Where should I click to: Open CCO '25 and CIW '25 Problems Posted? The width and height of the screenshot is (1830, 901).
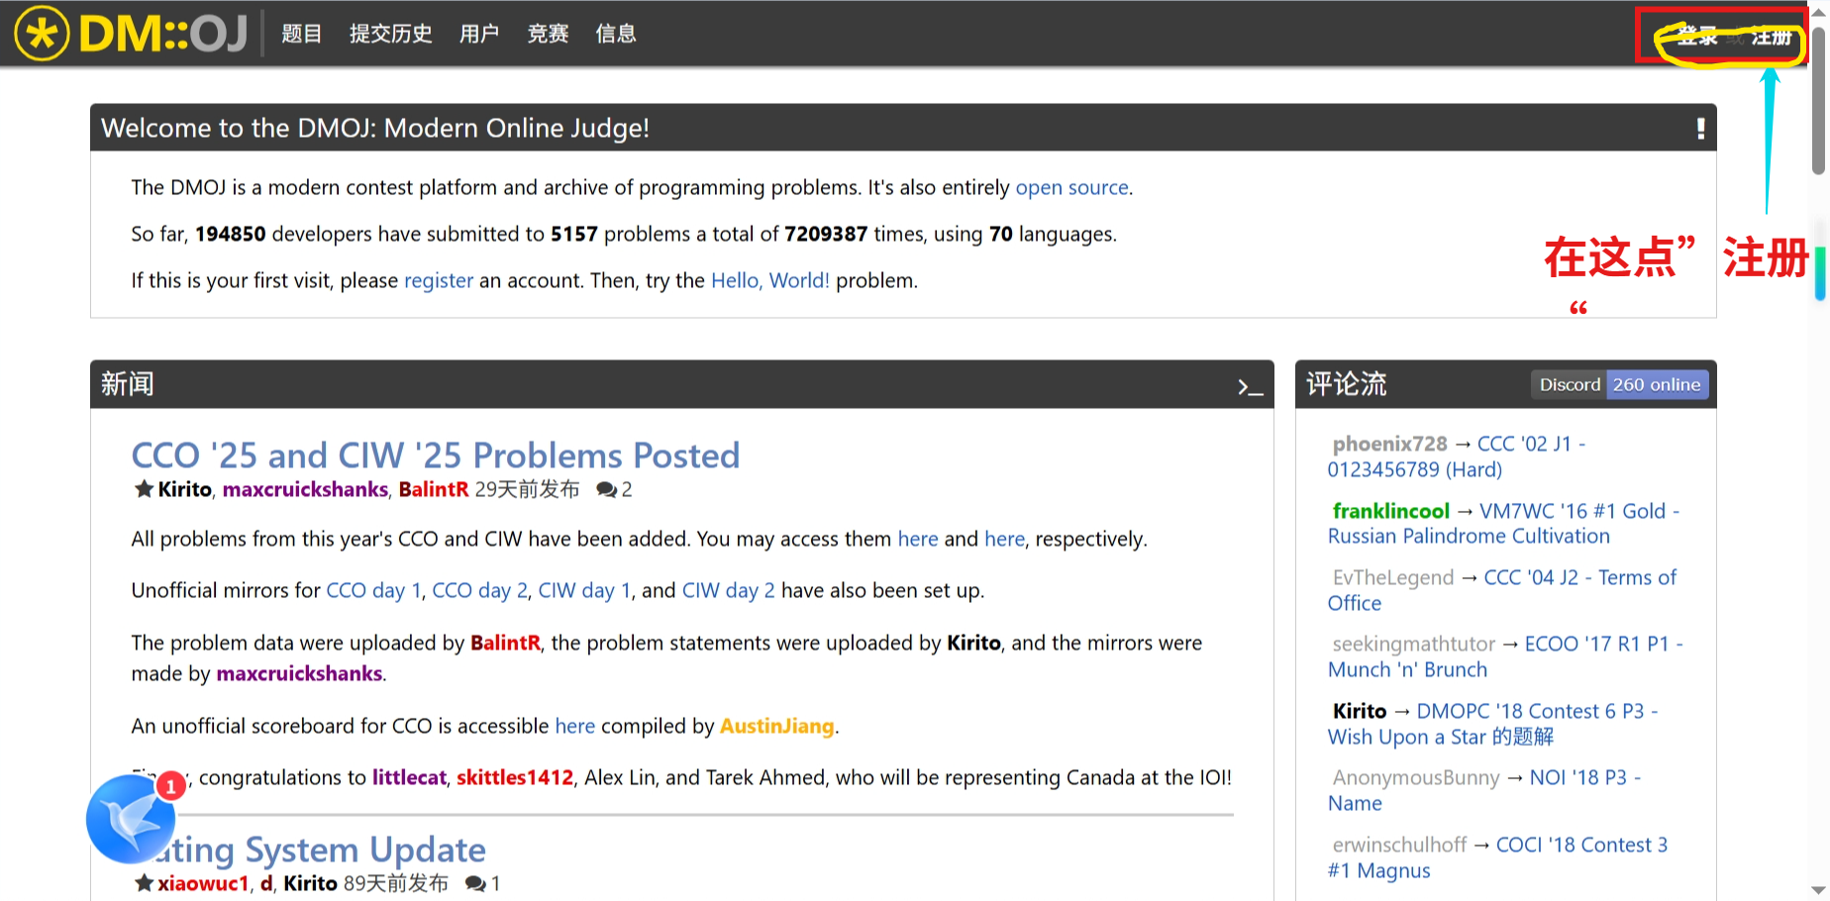436,455
